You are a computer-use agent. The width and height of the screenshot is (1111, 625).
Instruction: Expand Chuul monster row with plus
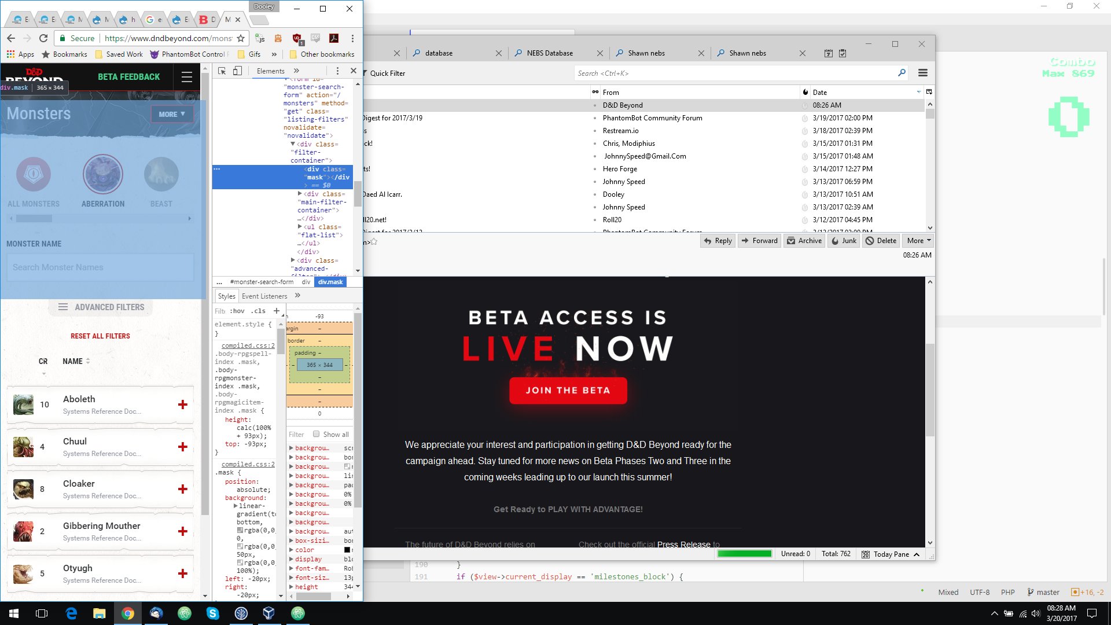(183, 447)
